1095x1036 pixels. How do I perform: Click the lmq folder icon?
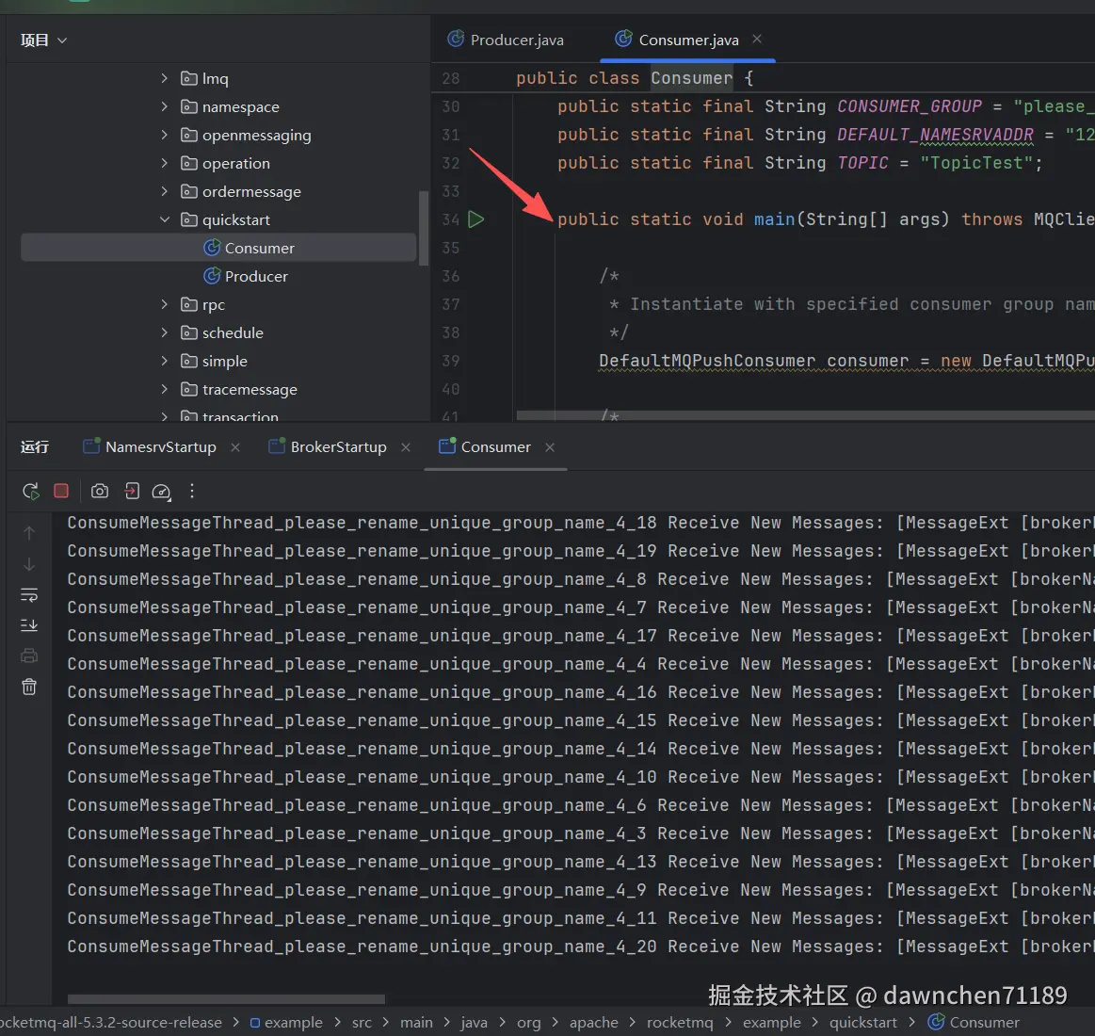click(188, 78)
